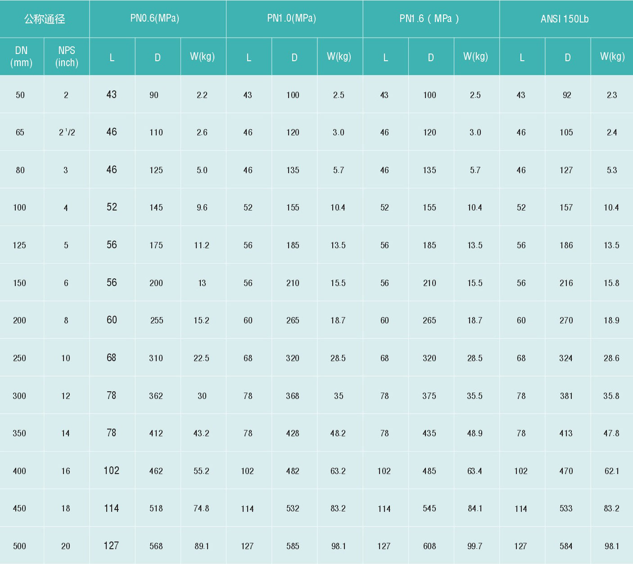Click the 2 1/2 NPS cell
The width and height of the screenshot is (633, 564).
[x=67, y=132]
